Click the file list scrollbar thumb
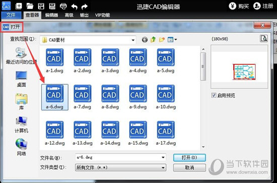The height and width of the screenshot is (183, 277). pyautogui.click(x=203, y=66)
